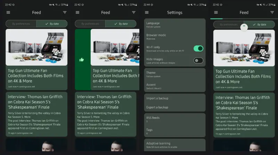Screen dimensions: 278x155
Task: Tap the filter icon on the leftmost feed screen
Action: pyautogui.click(x=65, y=13)
